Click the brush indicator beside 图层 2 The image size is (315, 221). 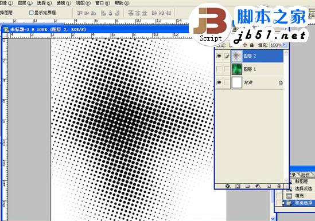coord(227,56)
